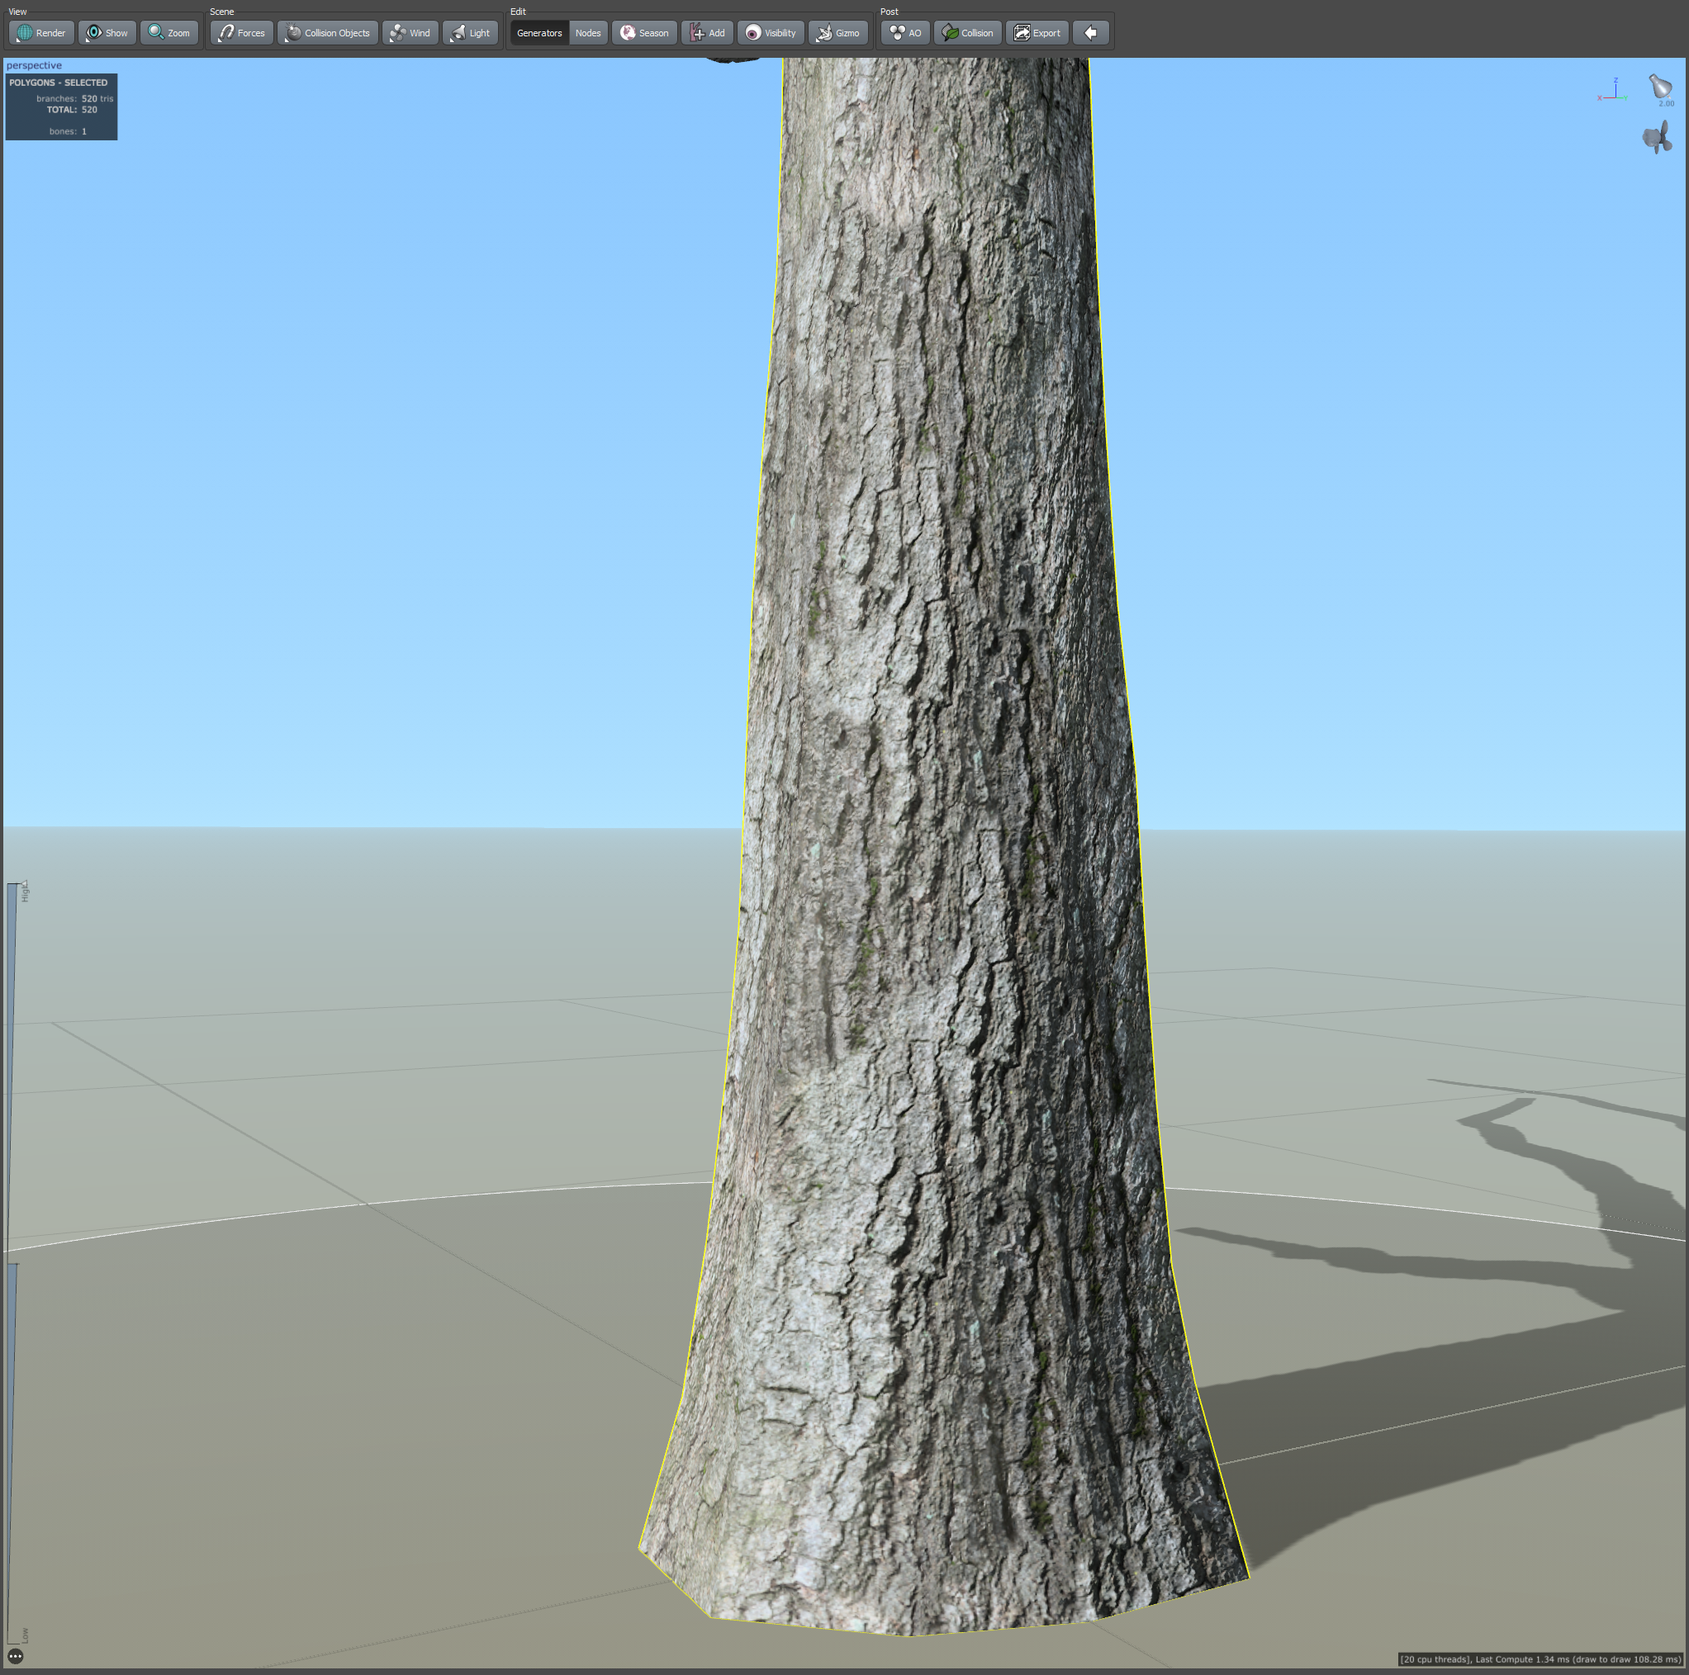
Task: Click the Export button
Action: point(1037,33)
